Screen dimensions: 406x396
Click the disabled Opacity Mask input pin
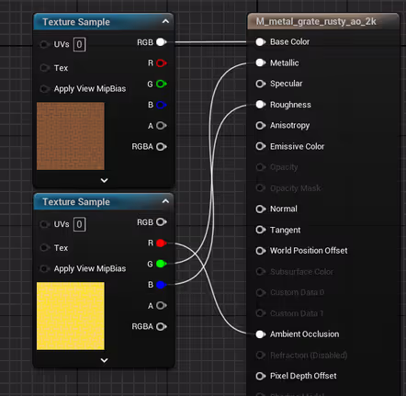click(x=261, y=187)
